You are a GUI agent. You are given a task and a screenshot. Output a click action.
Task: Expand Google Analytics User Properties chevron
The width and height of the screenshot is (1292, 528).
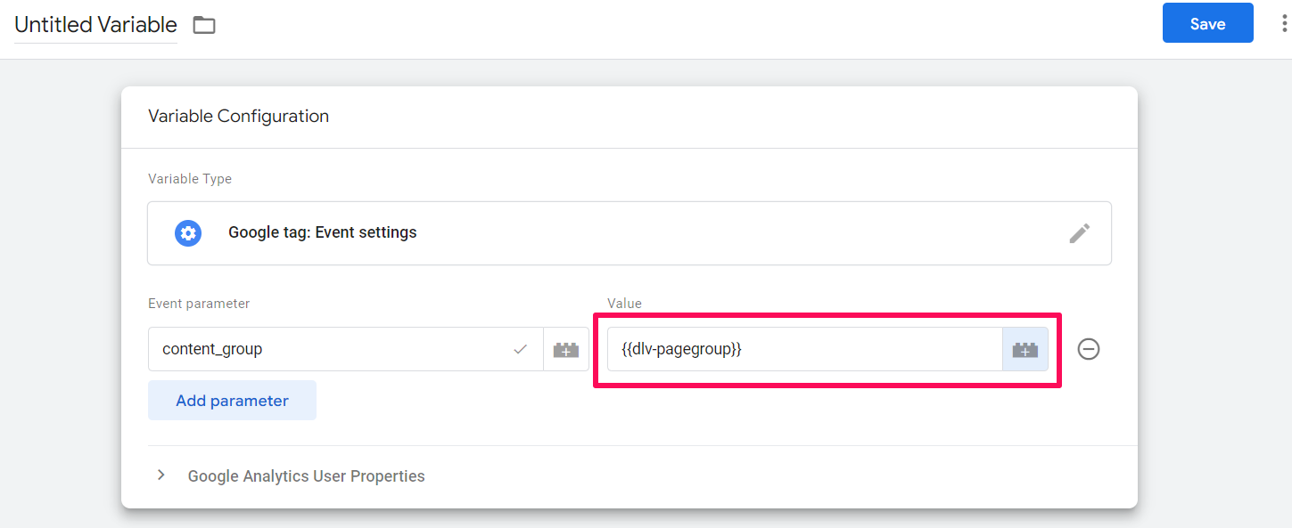pos(161,475)
